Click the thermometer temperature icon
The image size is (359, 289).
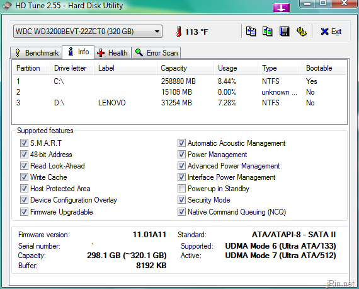pos(179,32)
